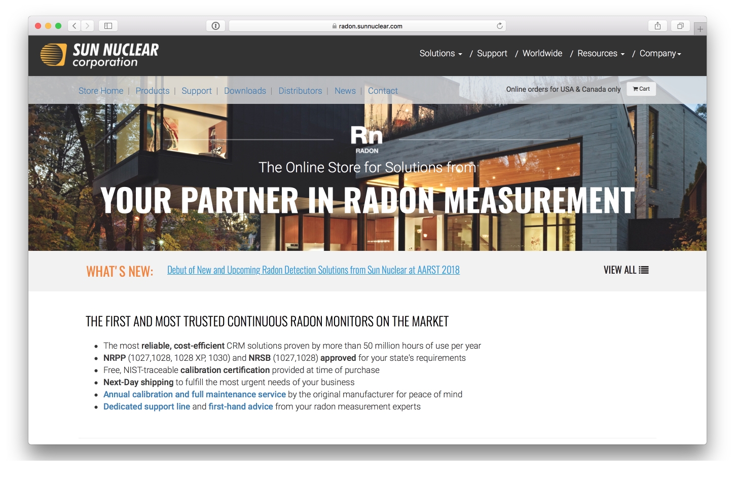Go to Worldwide in top navigation
The height and width of the screenshot is (485, 735).
click(x=542, y=54)
